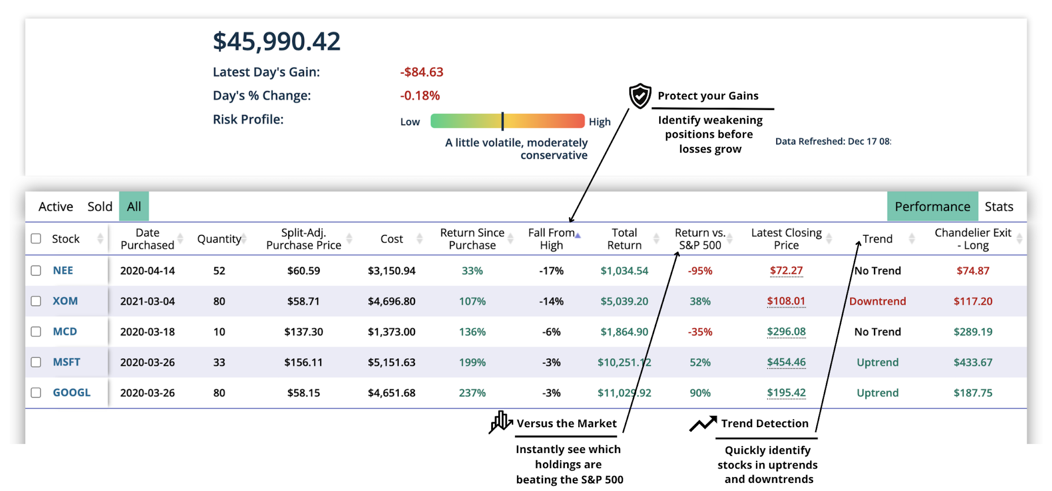This screenshot has height=491, width=1052.
Task: Open the NEE stock link
Action: click(x=63, y=271)
